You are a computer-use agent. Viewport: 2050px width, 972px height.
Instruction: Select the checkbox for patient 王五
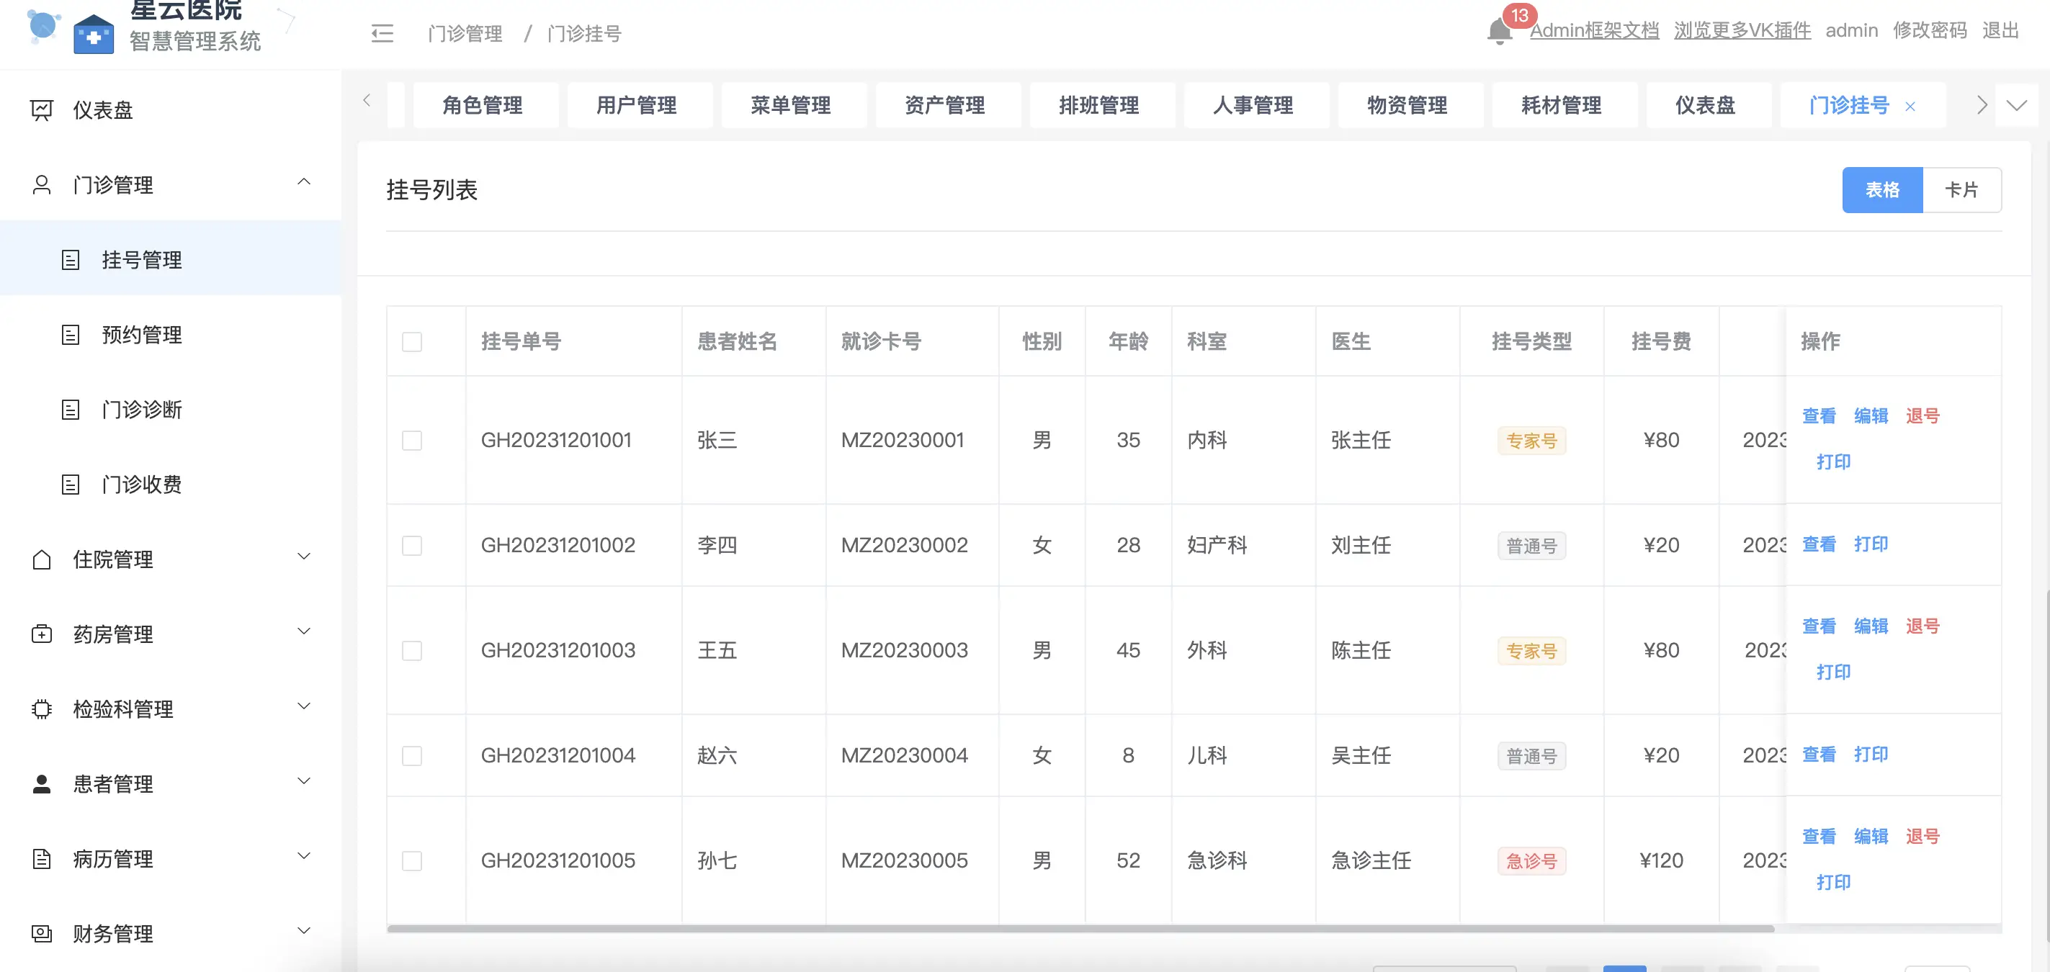[411, 651]
